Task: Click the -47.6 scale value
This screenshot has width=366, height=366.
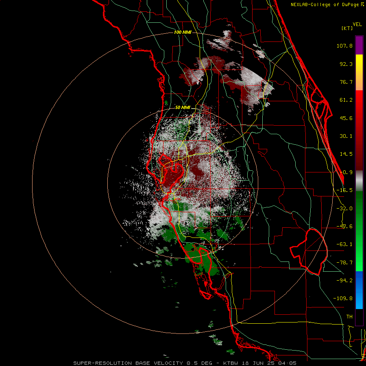Action: pyautogui.click(x=344, y=227)
